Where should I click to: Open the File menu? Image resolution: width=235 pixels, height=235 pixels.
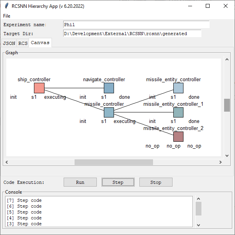pos(7,16)
